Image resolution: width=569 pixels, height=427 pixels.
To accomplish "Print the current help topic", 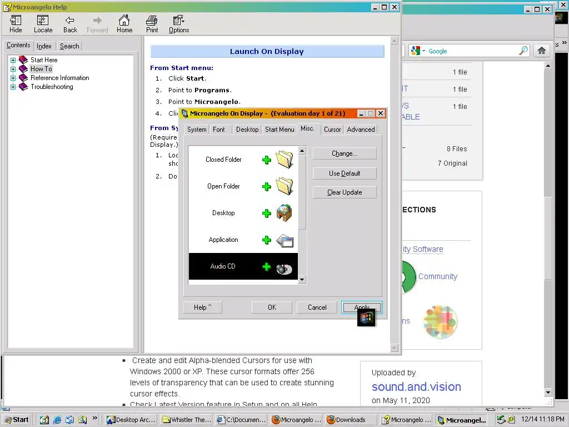I will click(x=152, y=24).
